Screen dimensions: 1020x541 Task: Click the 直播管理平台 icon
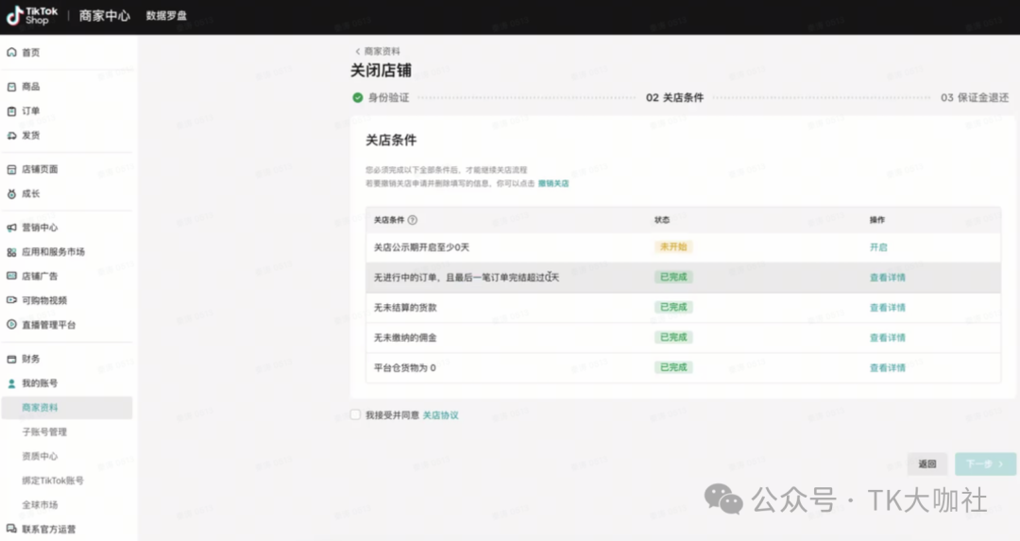[x=11, y=325]
